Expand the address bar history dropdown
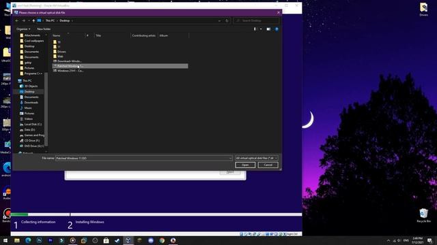 point(219,20)
